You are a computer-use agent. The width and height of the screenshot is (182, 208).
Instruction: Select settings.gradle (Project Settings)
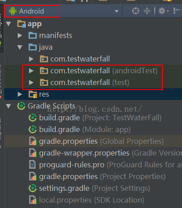tap(89, 188)
